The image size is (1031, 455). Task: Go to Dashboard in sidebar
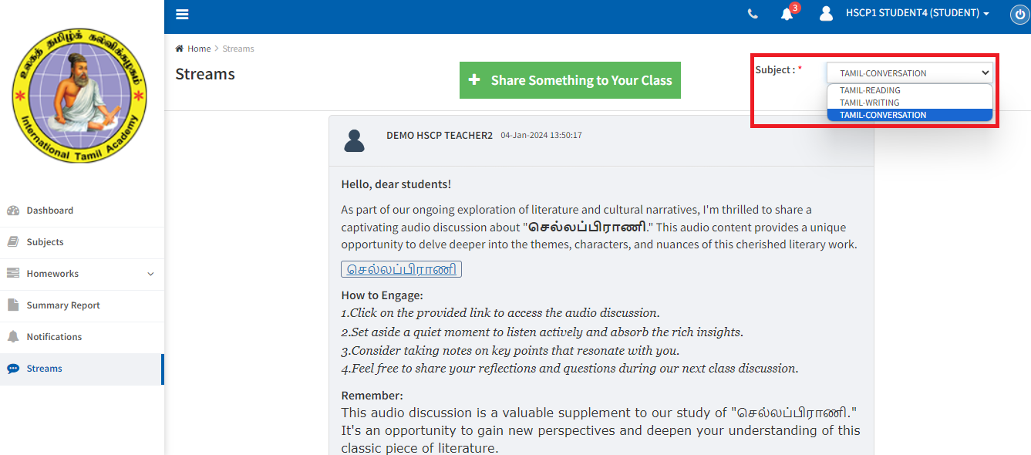pyautogui.click(x=49, y=211)
